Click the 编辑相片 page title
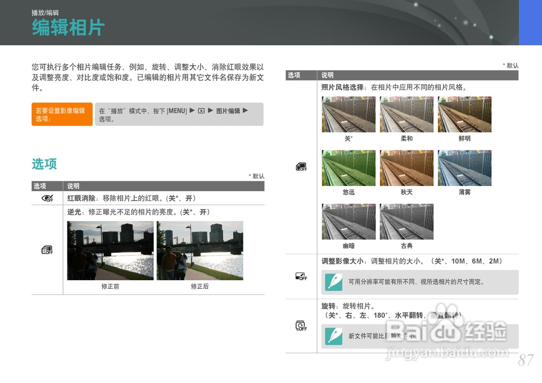 (x=68, y=28)
